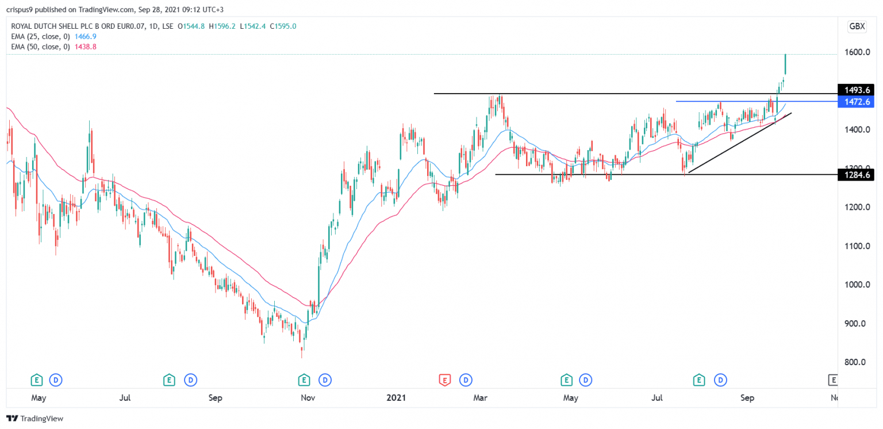Image resolution: width=883 pixels, height=429 pixels.
Task: Click the dividends D icon beside the March earnings marker
Action: (x=466, y=380)
